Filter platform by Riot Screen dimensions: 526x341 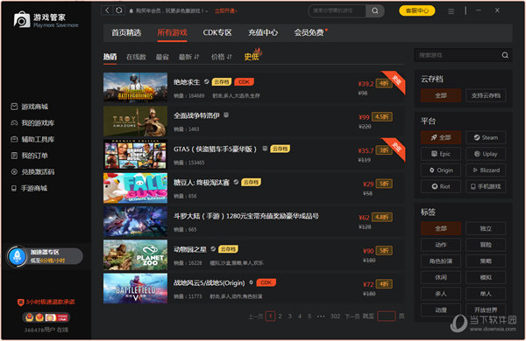point(441,186)
